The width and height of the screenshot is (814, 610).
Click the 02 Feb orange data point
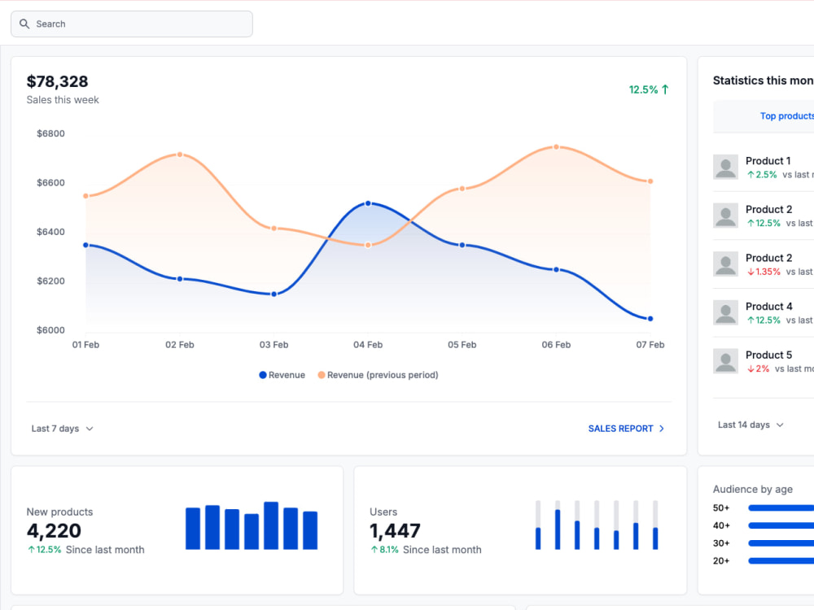[x=180, y=155]
